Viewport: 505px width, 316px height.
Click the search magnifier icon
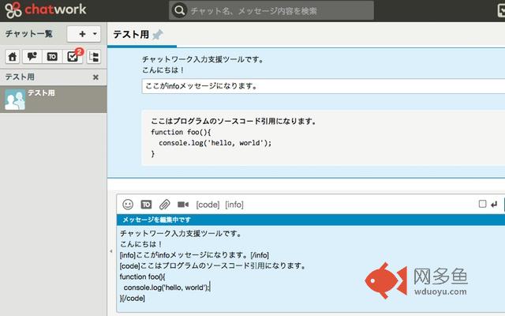[179, 10]
